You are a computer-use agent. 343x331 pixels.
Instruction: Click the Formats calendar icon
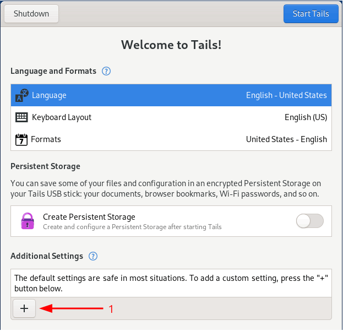tap(21, 139)
